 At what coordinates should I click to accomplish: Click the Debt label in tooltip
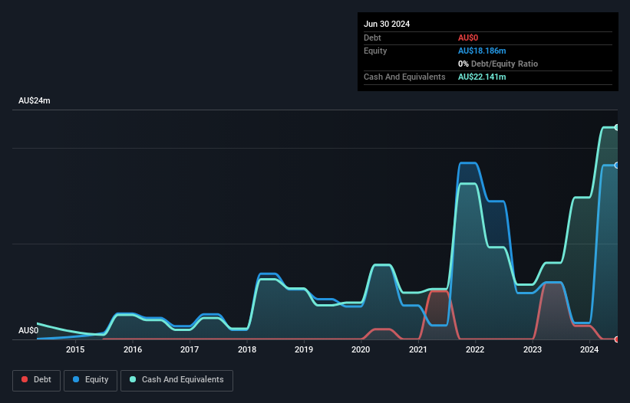tap(372, 38)
